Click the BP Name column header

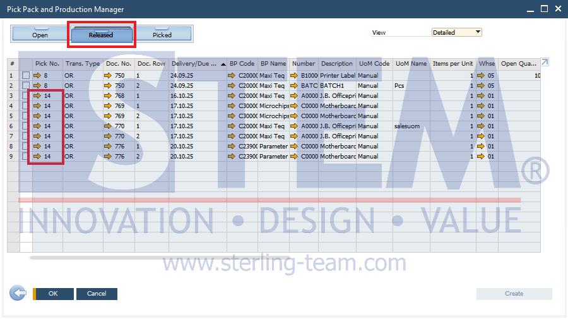click(273, 64)
